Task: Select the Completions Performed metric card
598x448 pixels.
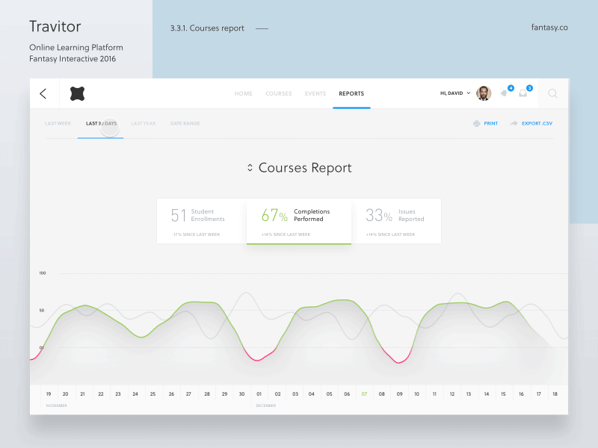Action: (298, 220)
